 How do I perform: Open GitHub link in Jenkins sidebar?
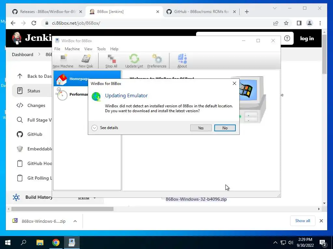[x=32, y=134]
